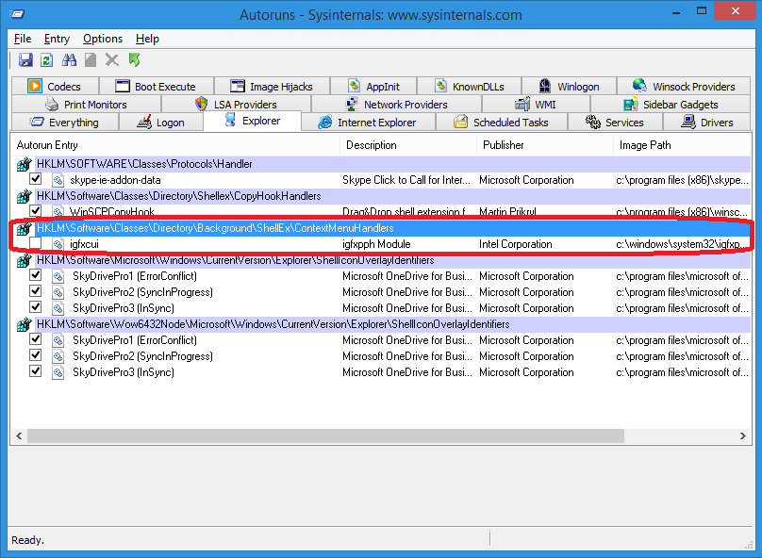Click the "igfxpph Module" description cell
Screen dimensions: 762x558
(376, 244)
